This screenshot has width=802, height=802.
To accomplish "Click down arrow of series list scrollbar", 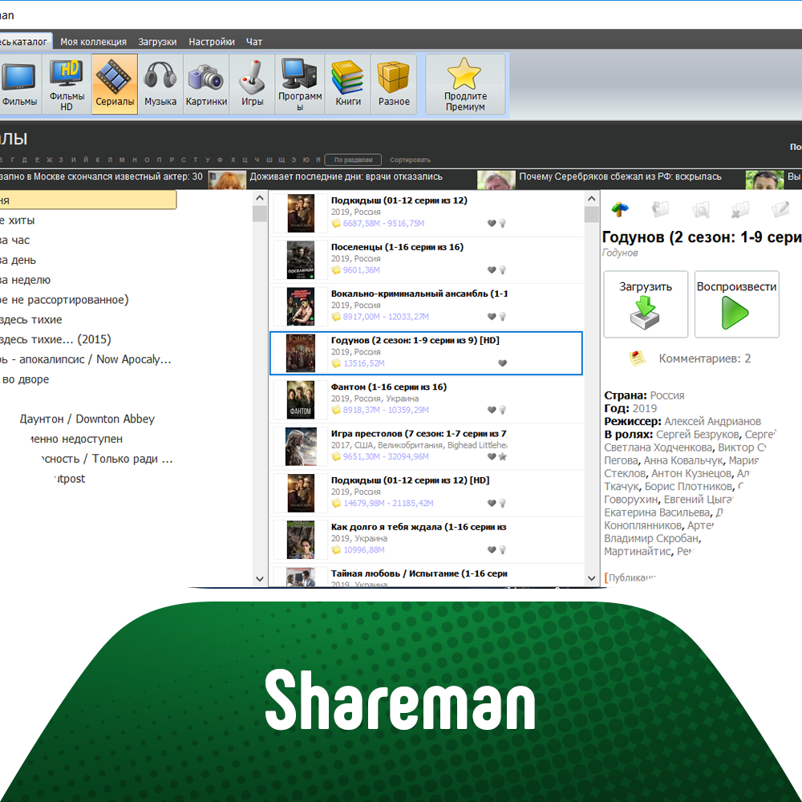I will 591,578.
